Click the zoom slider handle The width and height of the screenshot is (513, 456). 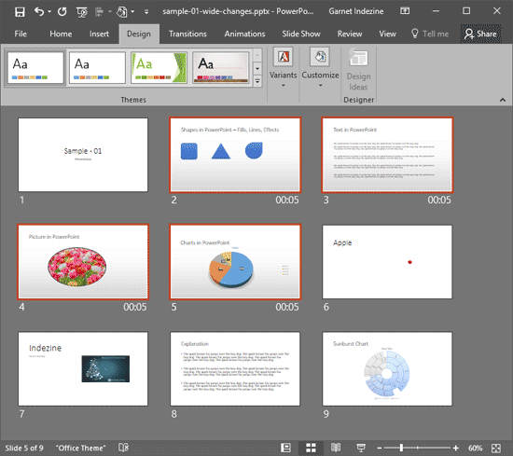pos(401,448)
